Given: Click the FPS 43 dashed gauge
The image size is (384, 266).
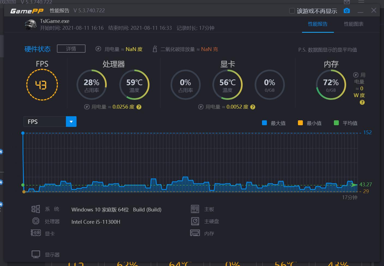Looking at the screenshot, I should pos(42,85).
